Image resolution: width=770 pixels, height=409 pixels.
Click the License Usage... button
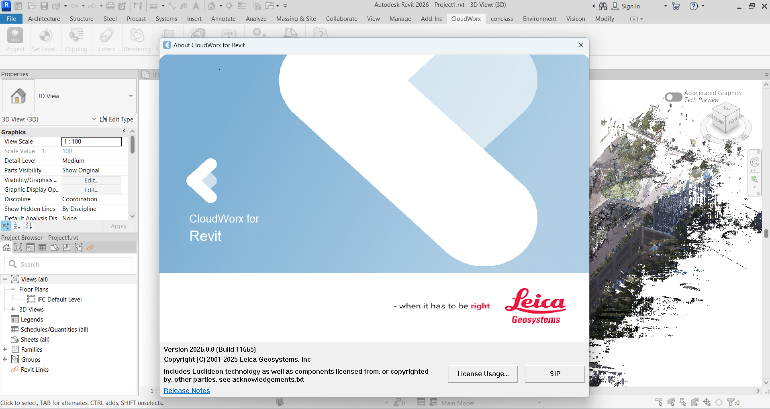[483, 374]
